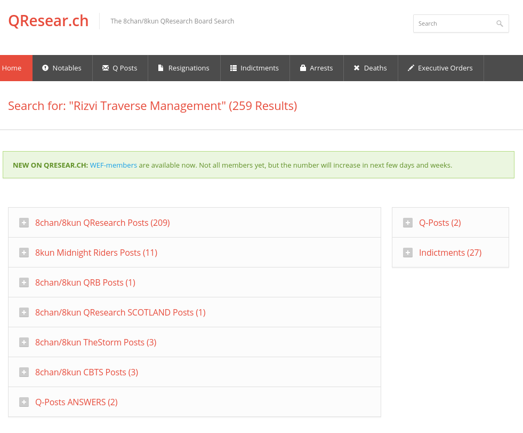Open the Resignations menu item
Screen dimensions: 523x433
point(184,68)
